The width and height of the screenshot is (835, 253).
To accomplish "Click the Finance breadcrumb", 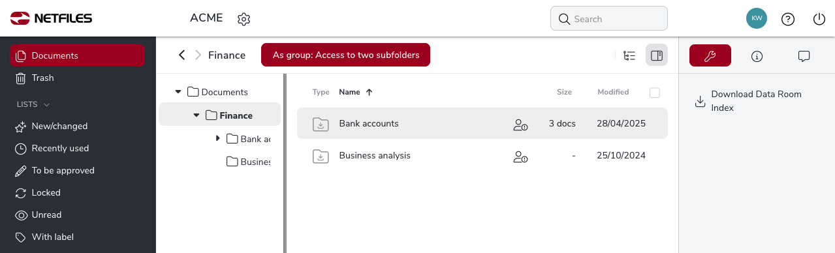I will point(227,55).
